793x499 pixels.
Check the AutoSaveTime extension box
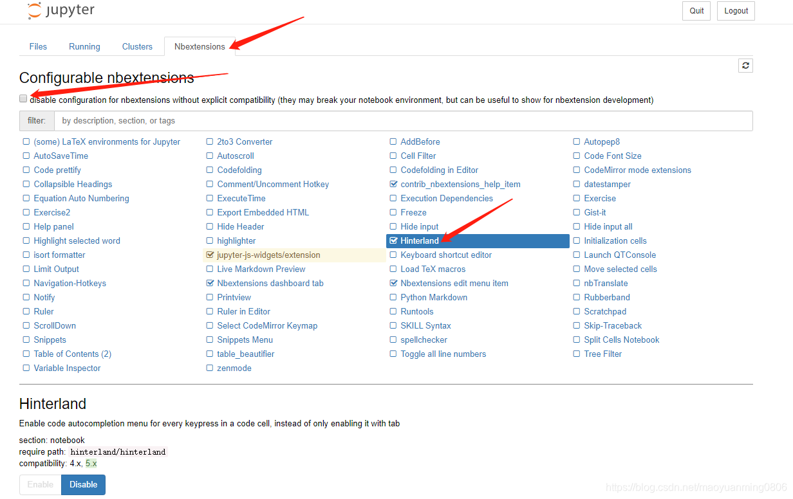pos(26,156)
